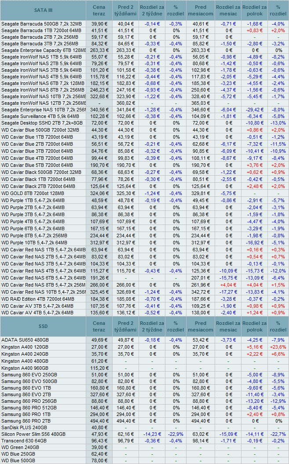Select WD Caviar AV 4TB 5,4-7,2k 64MB
289x464 pixels.
pos(37,313)
